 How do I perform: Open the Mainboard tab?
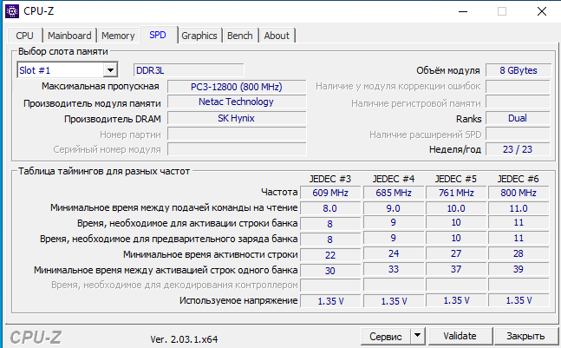click(x=69, y=36)
